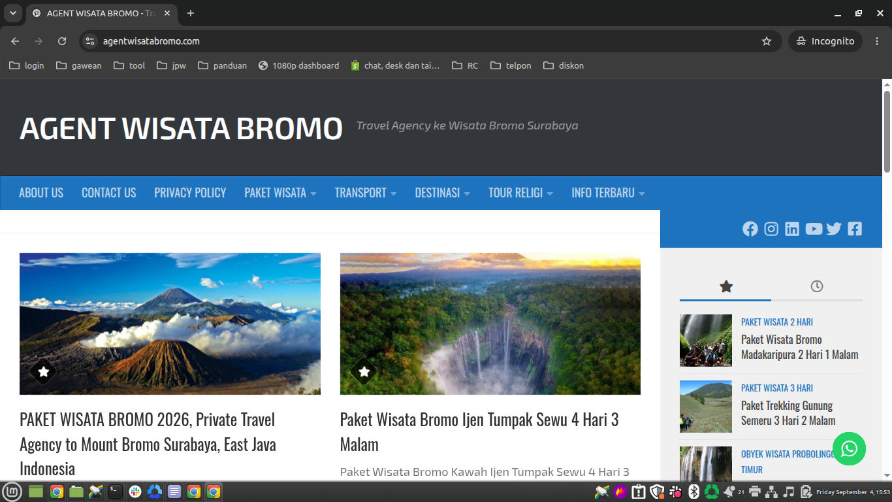Expand the Transport menu dropdown
892x502 pixels.
pos(366,193)
